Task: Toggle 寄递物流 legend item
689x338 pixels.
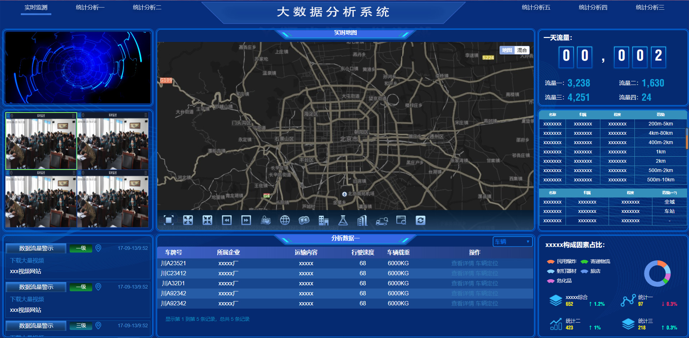Action: click(595, 261)
